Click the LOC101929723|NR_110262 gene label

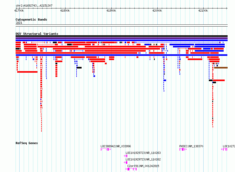pyautogui.click(x=143, y=159)
